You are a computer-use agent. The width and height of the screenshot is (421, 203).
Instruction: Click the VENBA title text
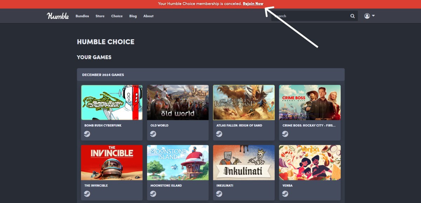coord(288,185)
